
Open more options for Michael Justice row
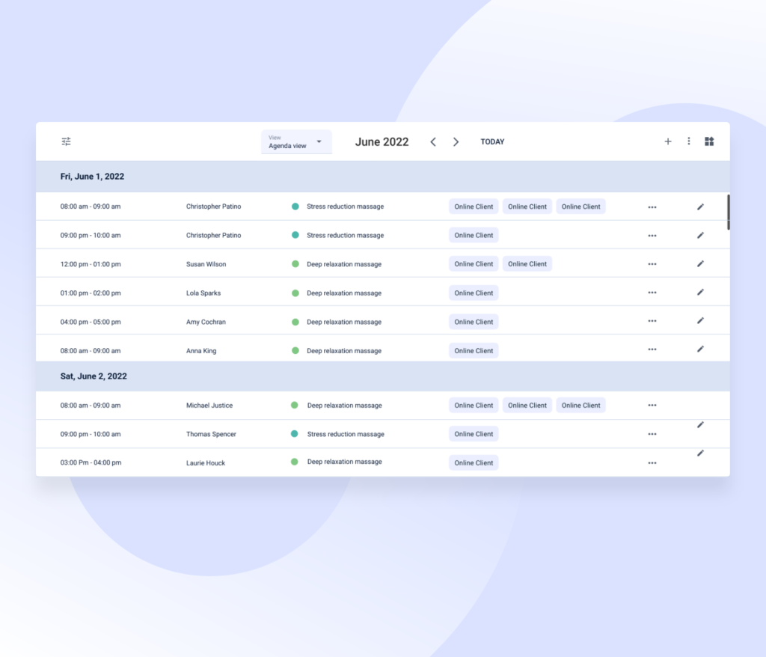point(652,406)
